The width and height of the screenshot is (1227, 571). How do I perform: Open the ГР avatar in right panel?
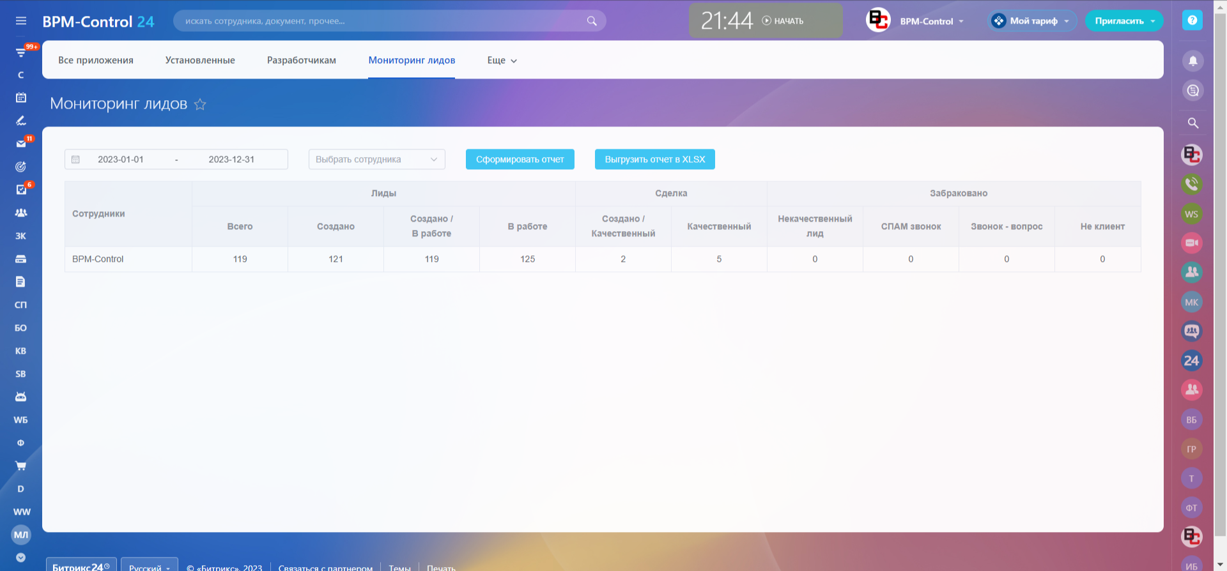[x=1192, y=449]
